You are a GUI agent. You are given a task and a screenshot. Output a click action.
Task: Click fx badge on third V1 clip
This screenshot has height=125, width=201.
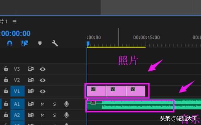133,89
